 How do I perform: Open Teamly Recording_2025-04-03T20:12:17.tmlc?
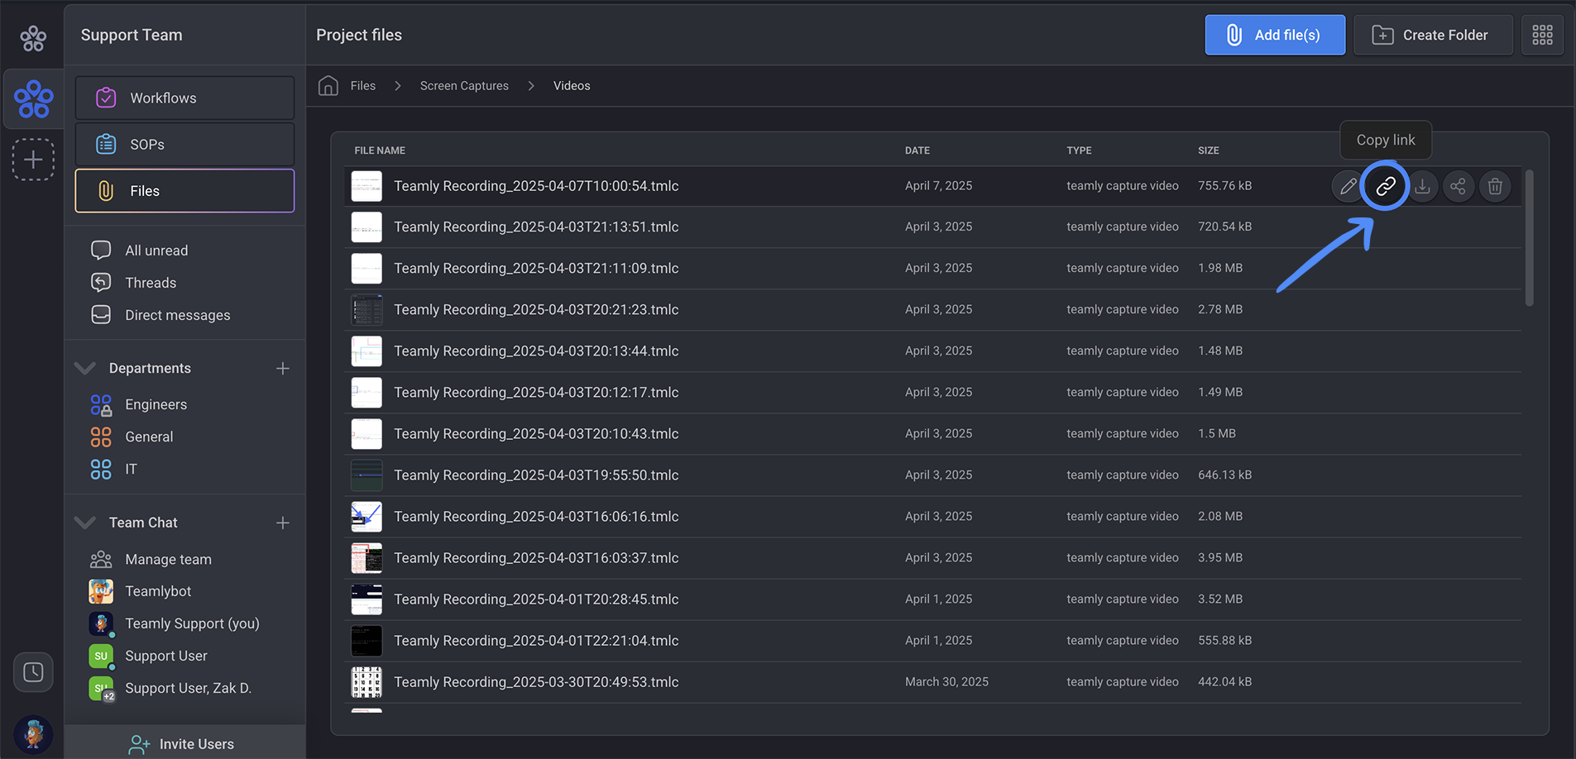point(536,392)
